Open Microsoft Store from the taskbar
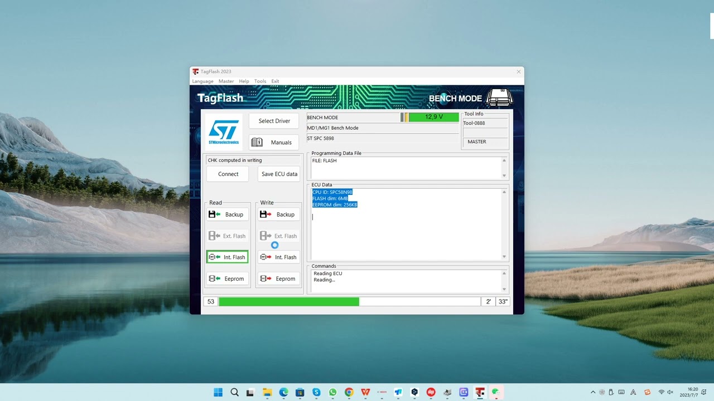This screenshot has height=401, width=714. [300, 392]
